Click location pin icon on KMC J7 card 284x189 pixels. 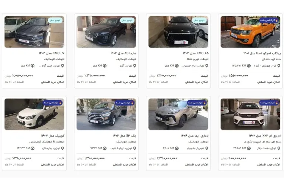(x=62, y=66)
